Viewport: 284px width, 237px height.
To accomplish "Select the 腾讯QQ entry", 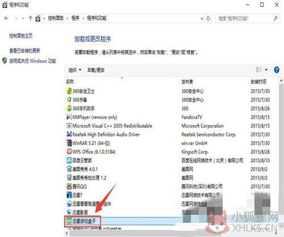I will click(80, 186).
